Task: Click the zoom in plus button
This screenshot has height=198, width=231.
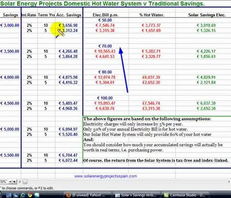Action: point(14,182)
